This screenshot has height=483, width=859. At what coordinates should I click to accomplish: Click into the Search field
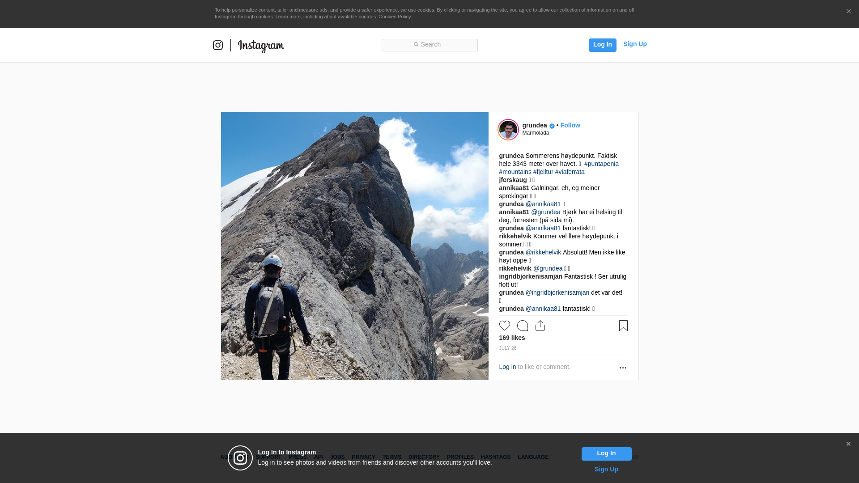click(x=429, y=45)
